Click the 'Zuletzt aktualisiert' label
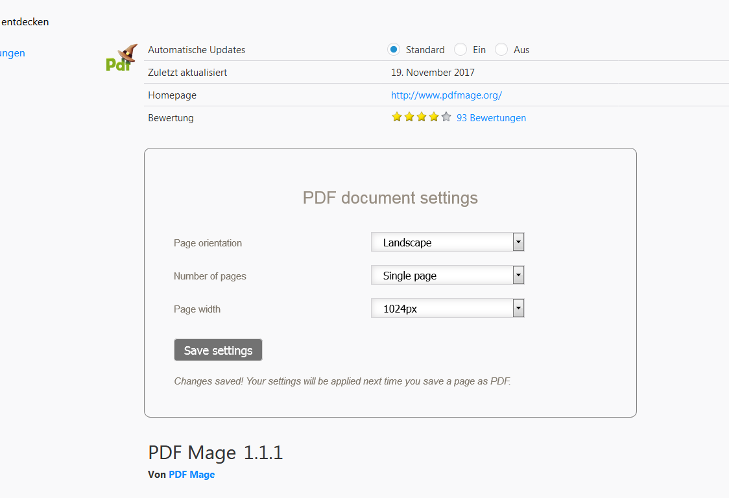The height and width of the screenshot is (498, 729). point(187,73)
